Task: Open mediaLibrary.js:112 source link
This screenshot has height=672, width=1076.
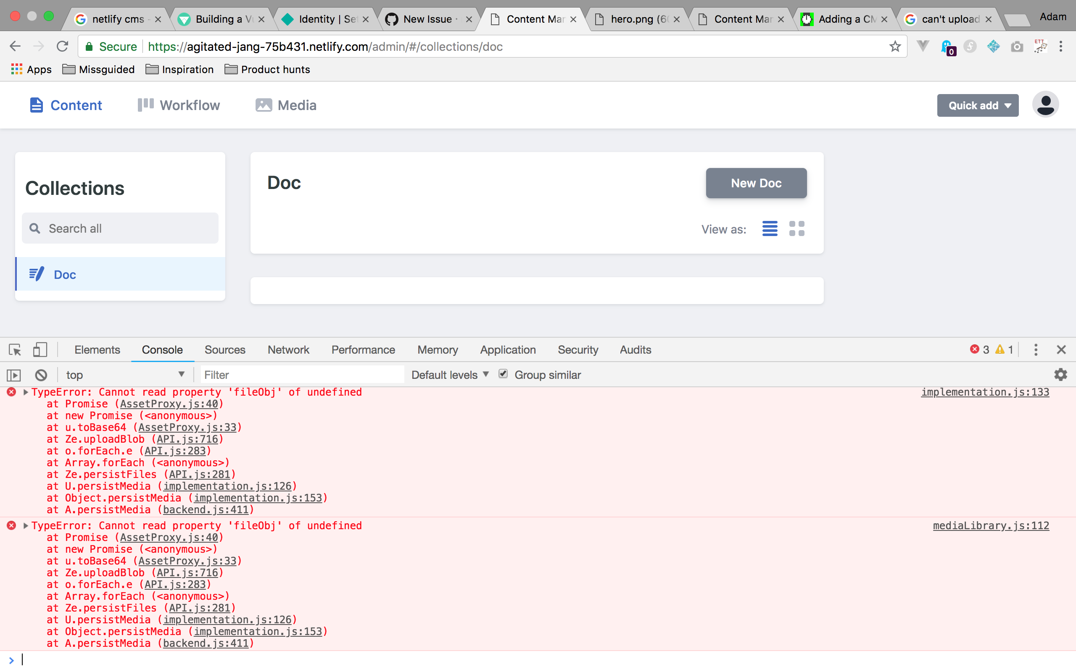Action: click(x=991, y=525)
